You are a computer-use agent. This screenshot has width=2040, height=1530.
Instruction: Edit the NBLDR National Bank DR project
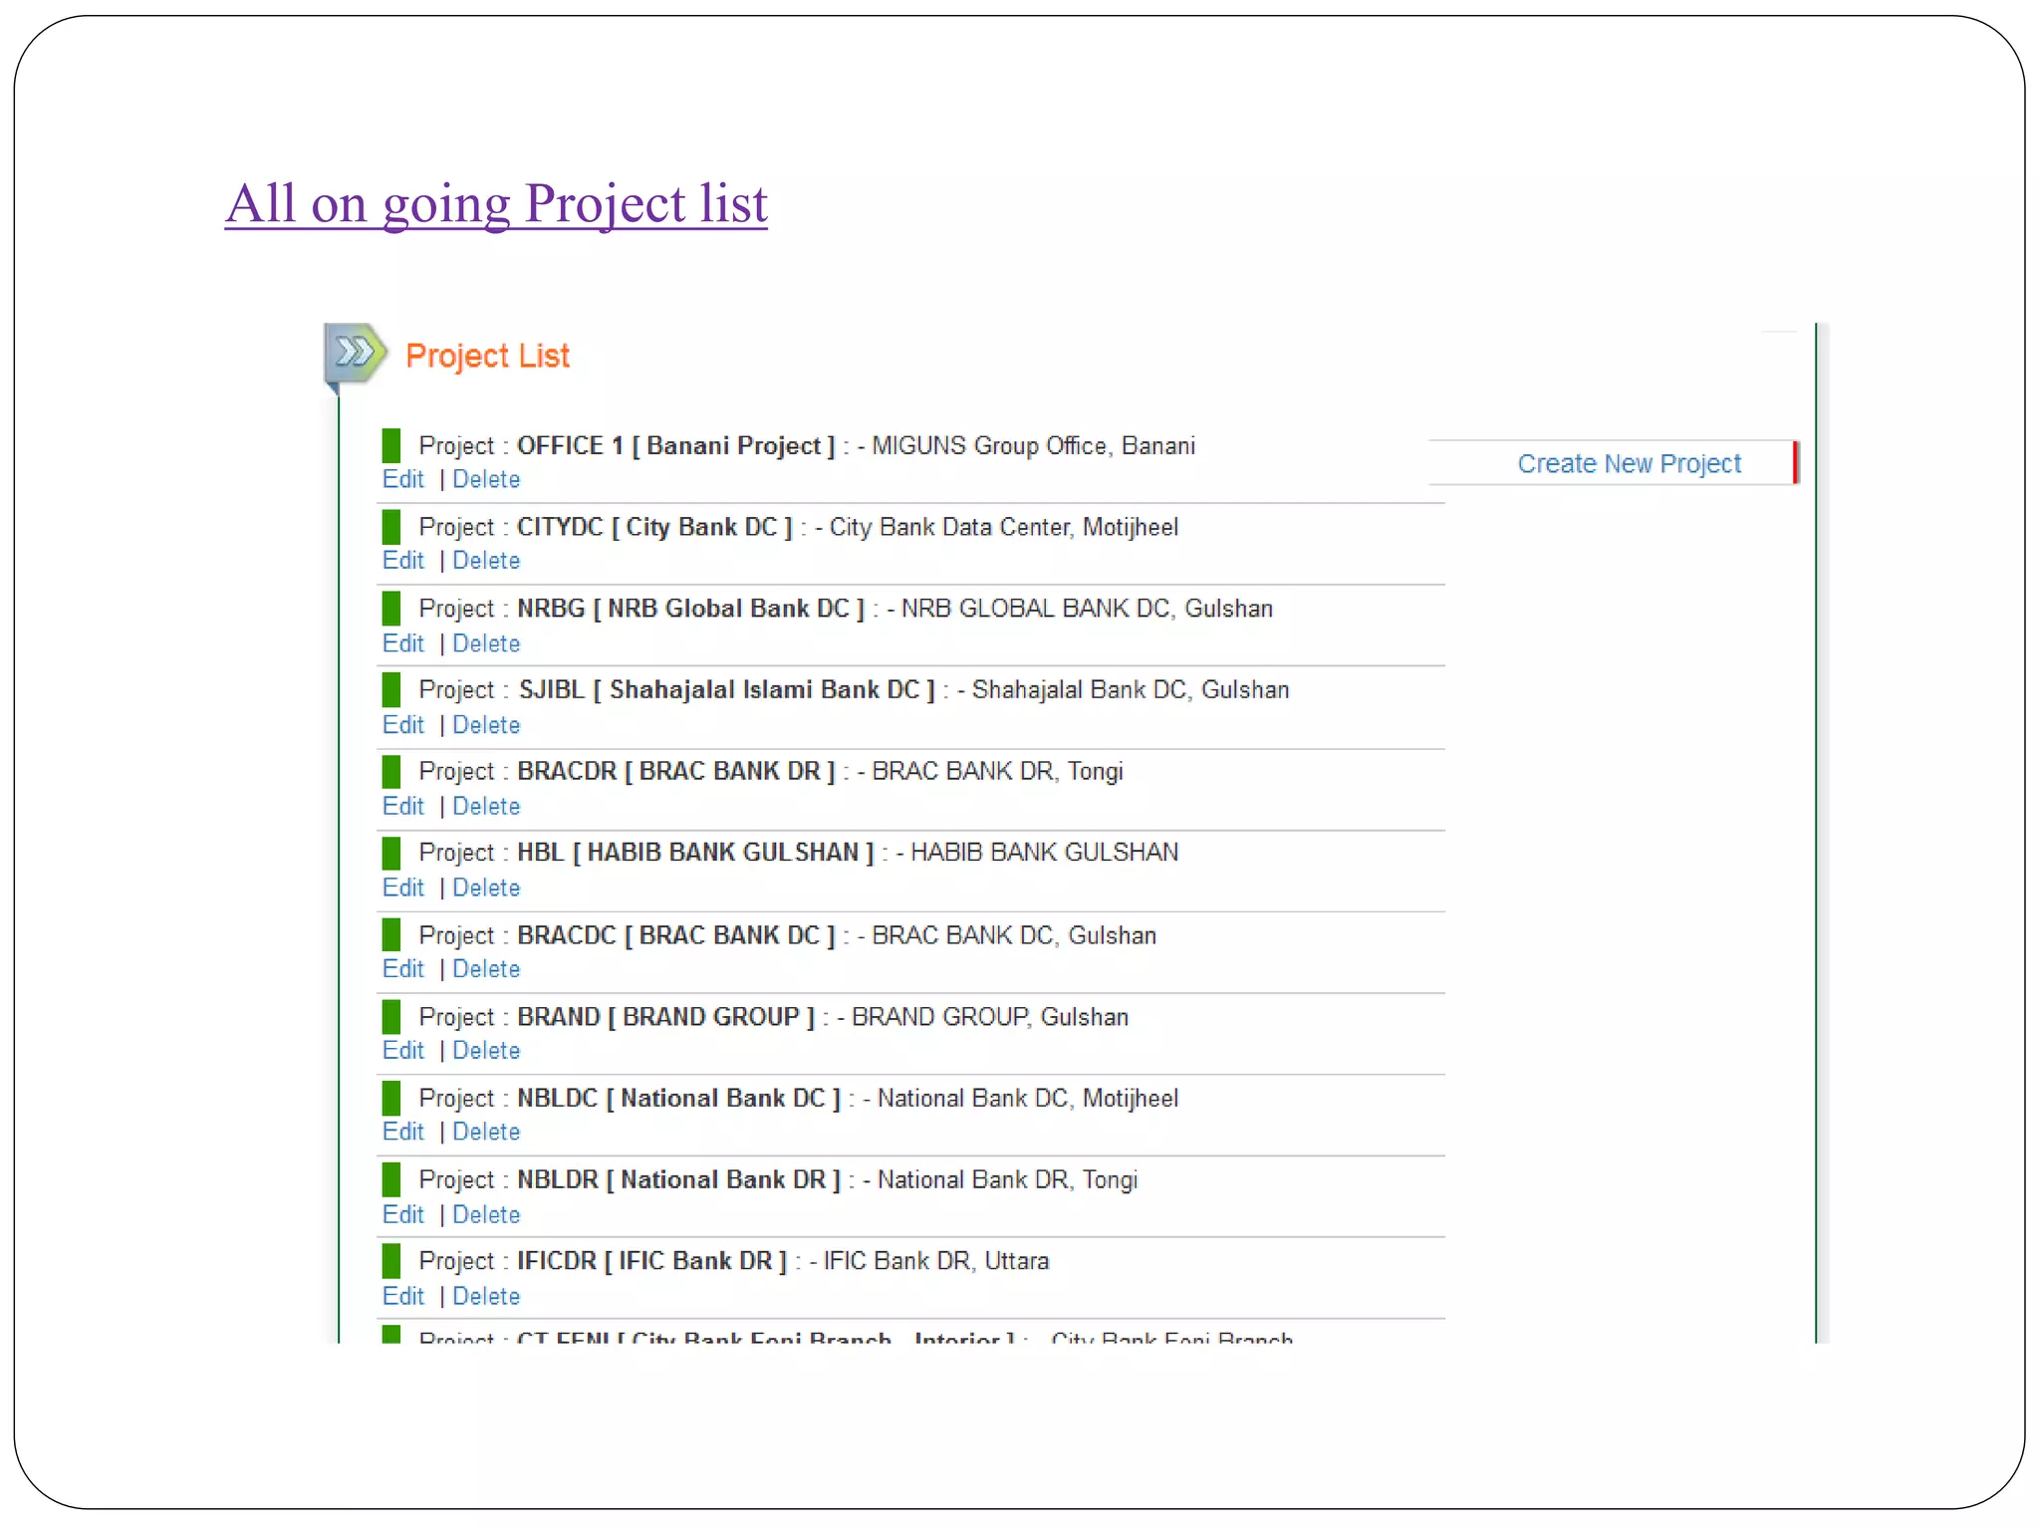(403, 1214)
